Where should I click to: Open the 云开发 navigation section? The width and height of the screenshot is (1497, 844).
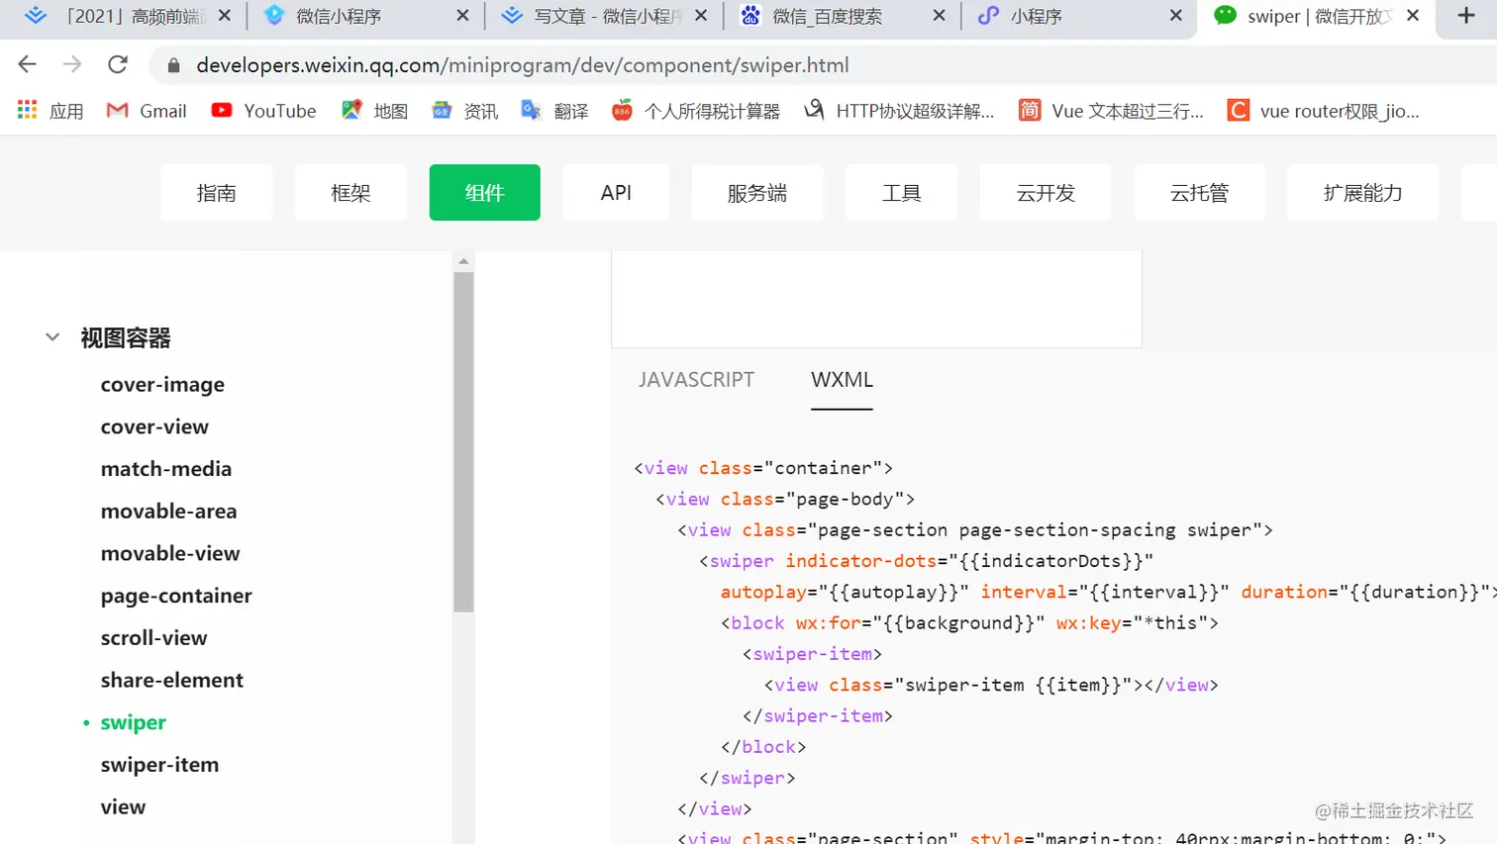(1046, 192)
